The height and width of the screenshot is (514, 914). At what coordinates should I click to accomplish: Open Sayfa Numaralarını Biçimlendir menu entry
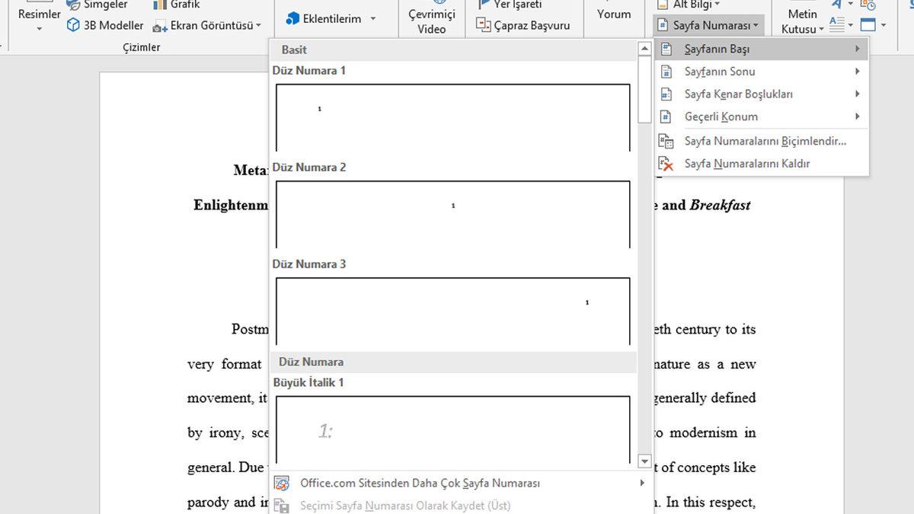click(765, 141)
